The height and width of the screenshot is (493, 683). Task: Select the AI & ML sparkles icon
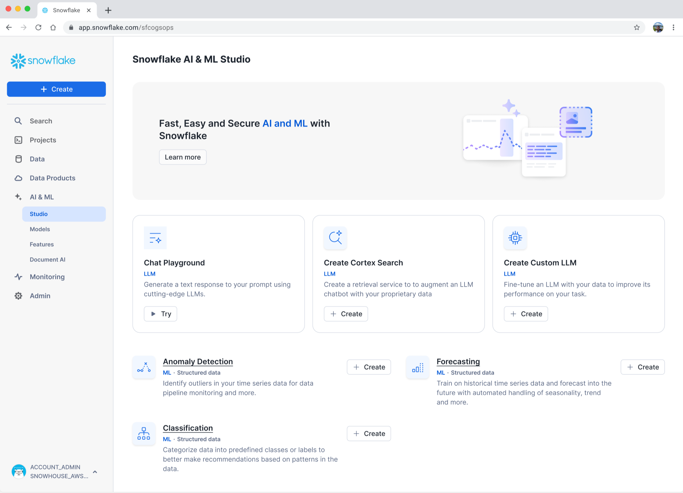tap(18, 197)
